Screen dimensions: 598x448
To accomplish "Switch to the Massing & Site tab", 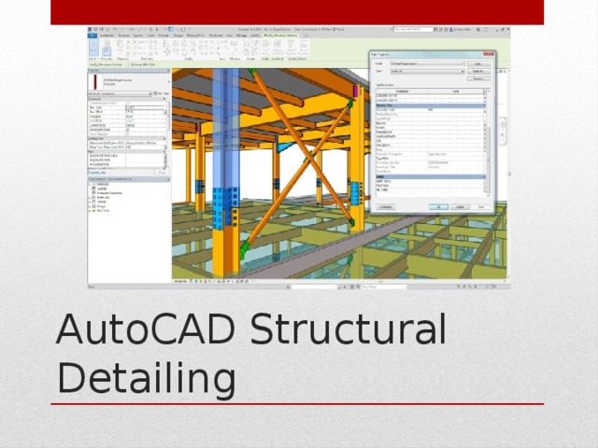I will pyautogui.click(x=195, y=35).
